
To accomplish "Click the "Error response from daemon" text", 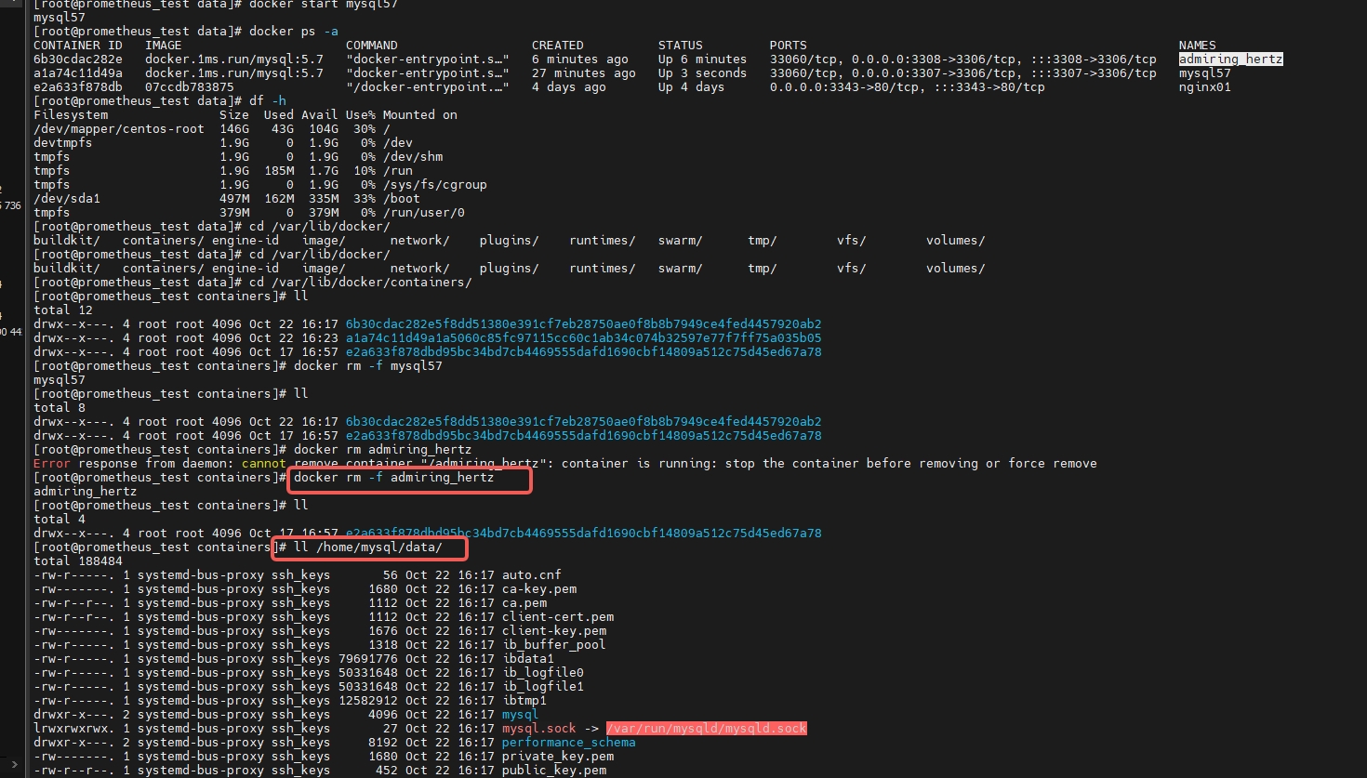I will tap(133, 464).
